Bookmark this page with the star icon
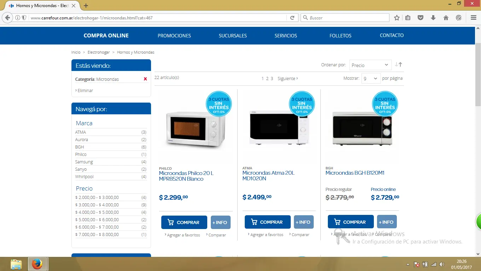Screen dimensions: 481x271 click(397, 18)
